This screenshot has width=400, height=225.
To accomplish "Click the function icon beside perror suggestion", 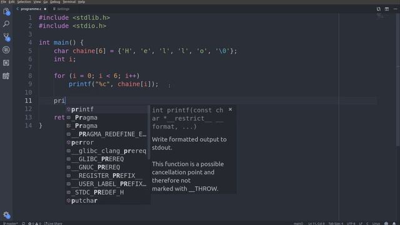I will coord(68,142).
